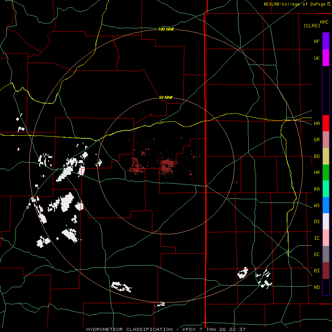Click the HA legend label
The height and width of the screenshot is (332, 332).
click(317, 124)
